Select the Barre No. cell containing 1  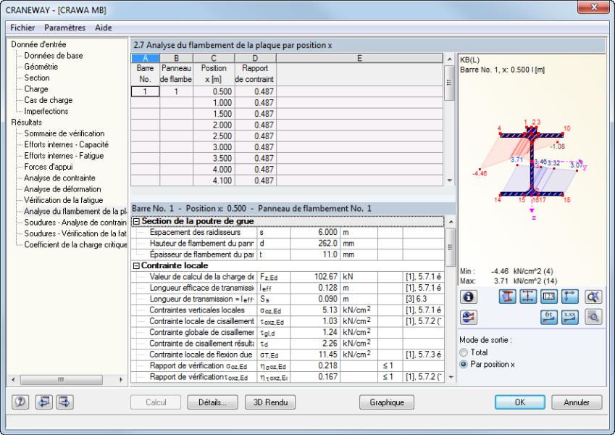[x=145, y=91]
